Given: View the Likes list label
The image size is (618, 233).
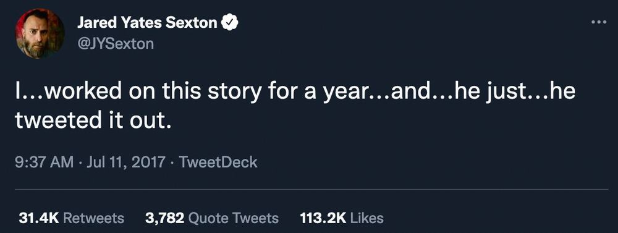Looking at the screenshot, I should coord(366,218).
